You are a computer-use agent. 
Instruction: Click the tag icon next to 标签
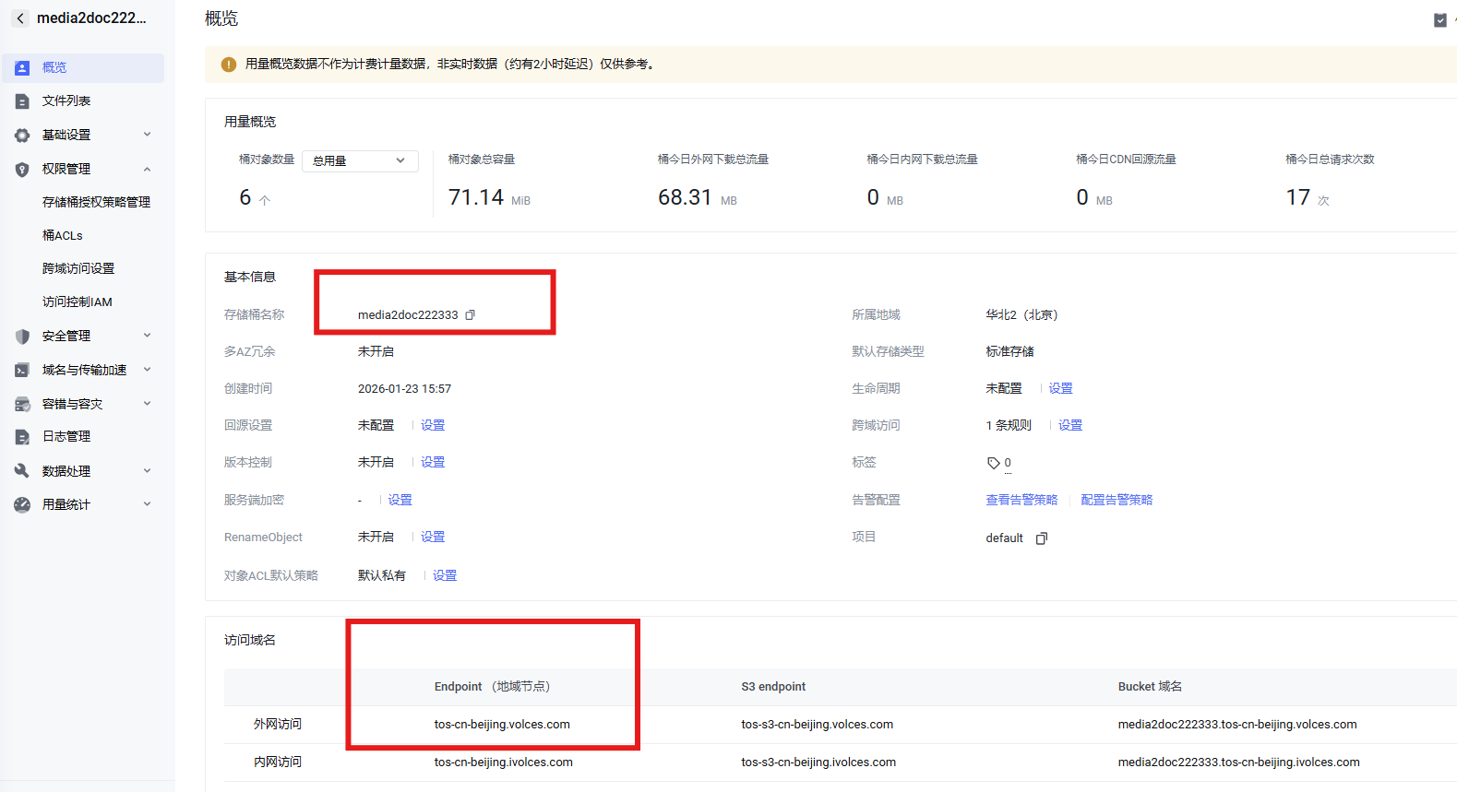pos(993,463)
